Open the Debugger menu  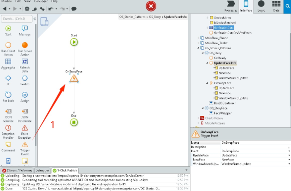pyautogui.click(x=41, y=2)
